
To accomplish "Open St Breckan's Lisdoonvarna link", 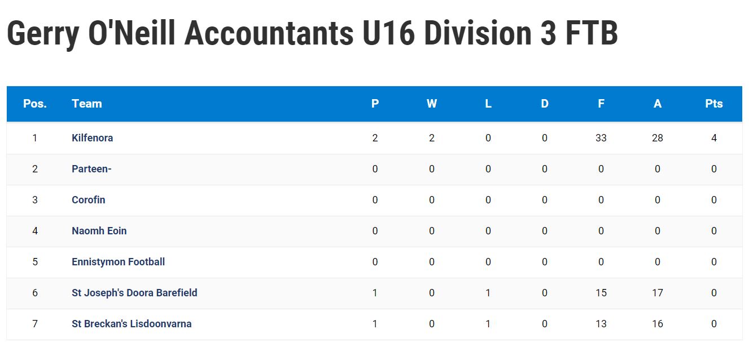I will click(132, 324).
